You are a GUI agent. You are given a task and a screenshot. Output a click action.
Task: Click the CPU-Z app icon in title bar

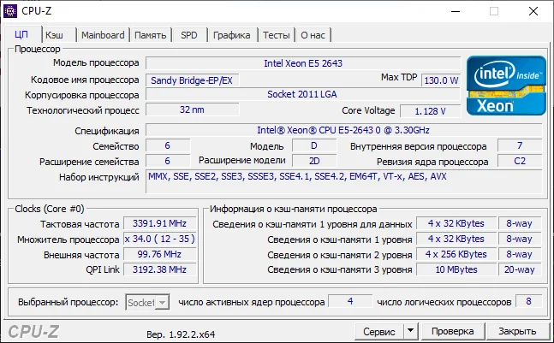tap(10, 11)
